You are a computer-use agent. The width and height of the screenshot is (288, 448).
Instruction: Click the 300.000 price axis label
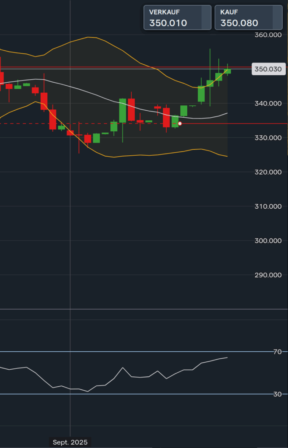pyautogui.click(x=267, y=241)
